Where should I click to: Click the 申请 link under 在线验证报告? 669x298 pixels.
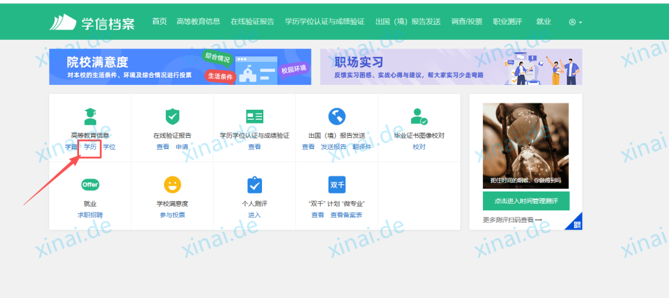[182, 147]
